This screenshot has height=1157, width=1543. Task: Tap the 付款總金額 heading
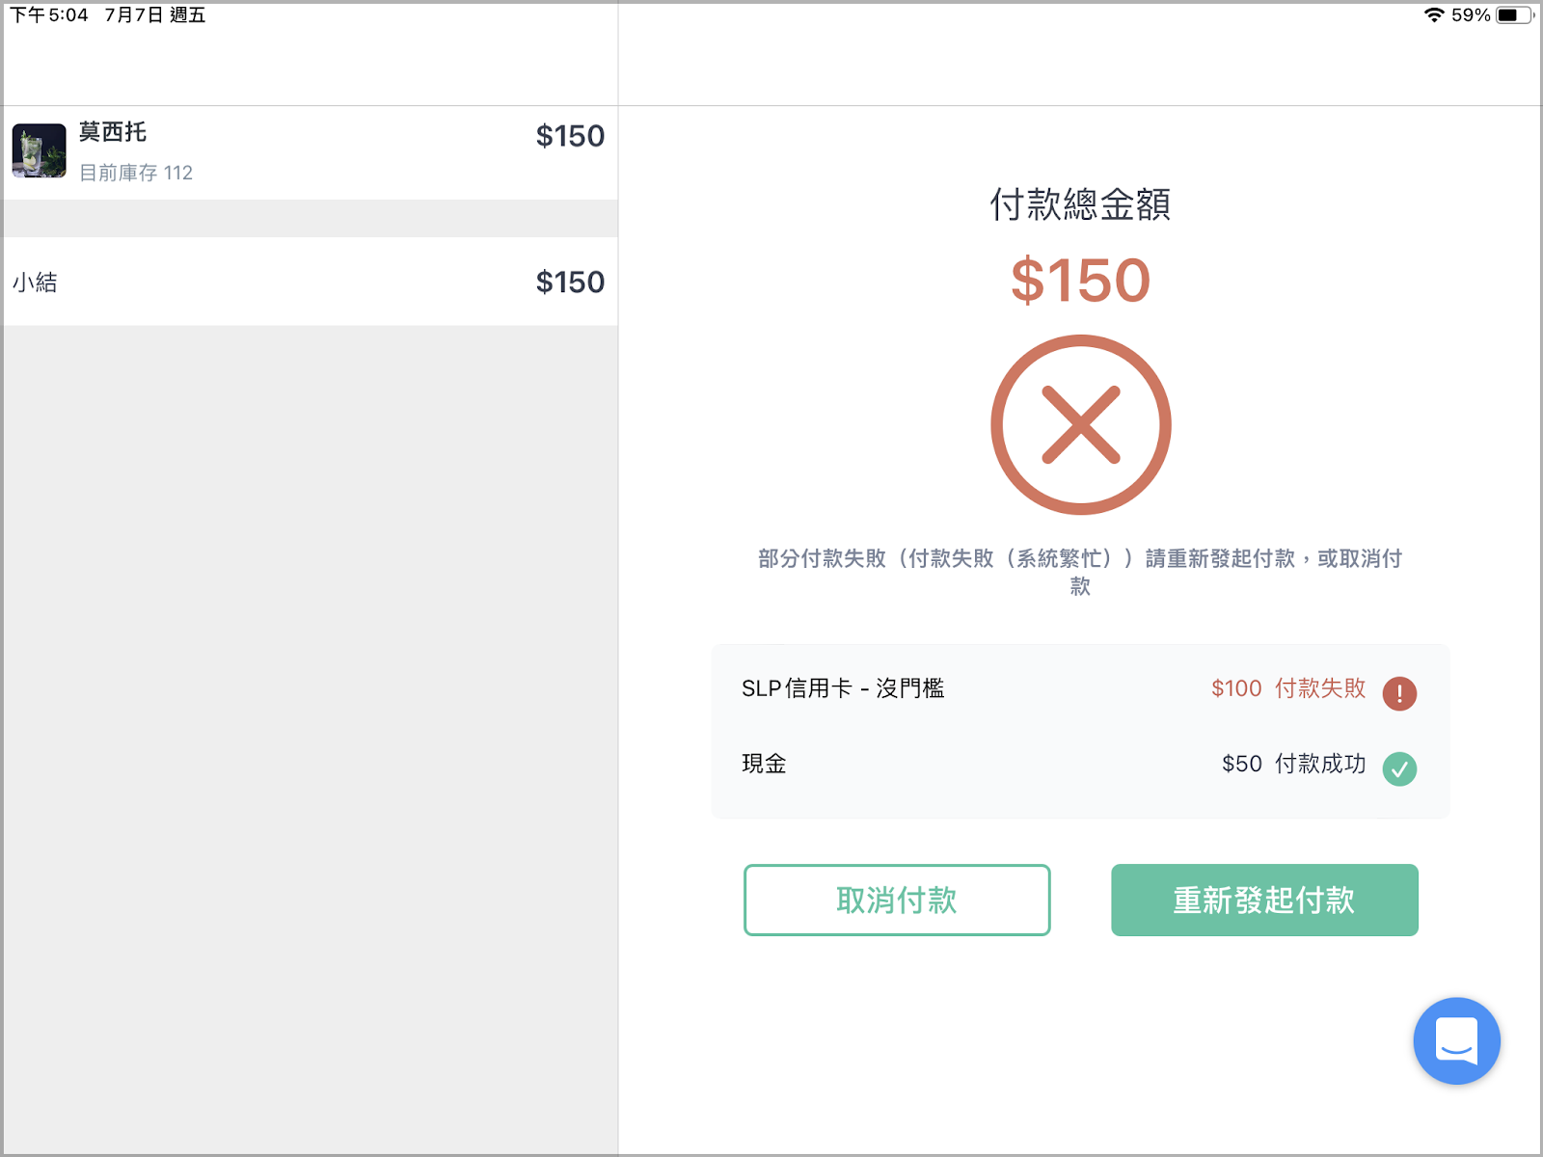click(1080, 204)
